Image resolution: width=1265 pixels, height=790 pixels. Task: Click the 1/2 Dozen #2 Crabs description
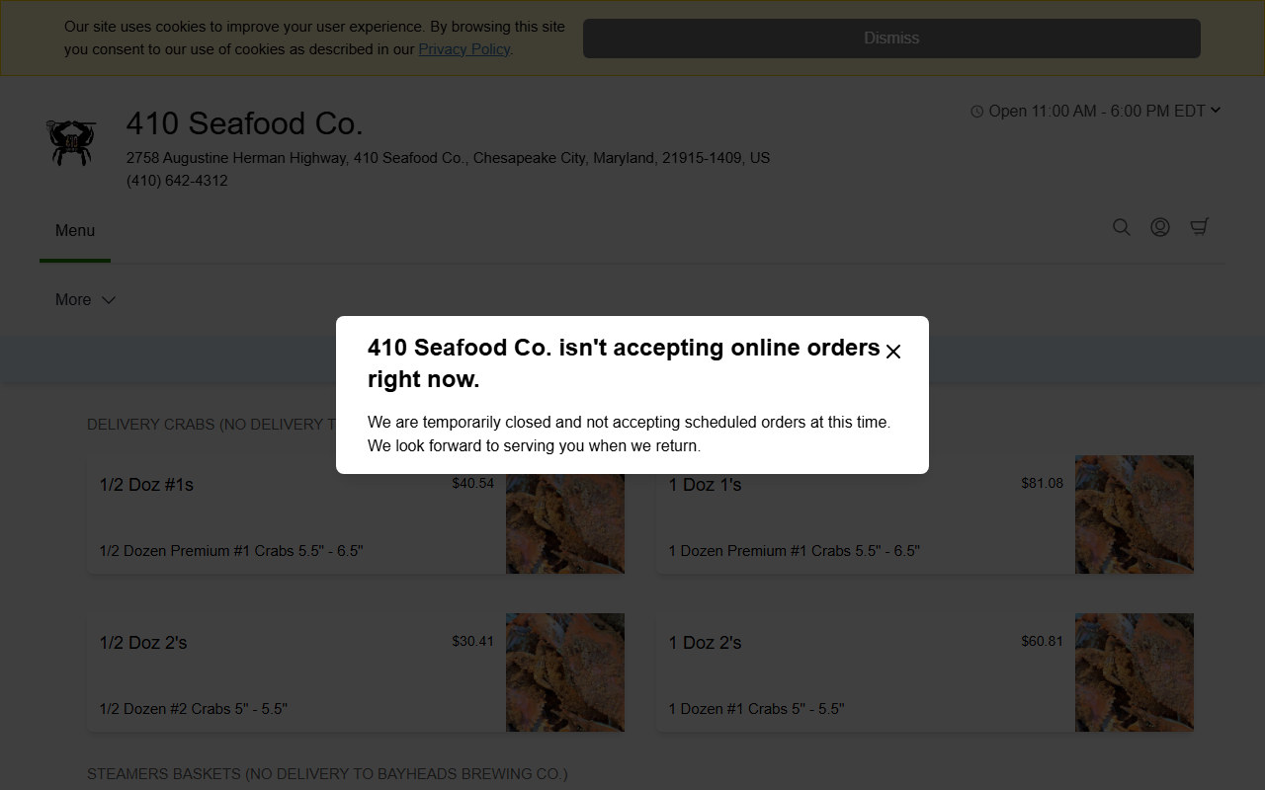coord(193,709)
